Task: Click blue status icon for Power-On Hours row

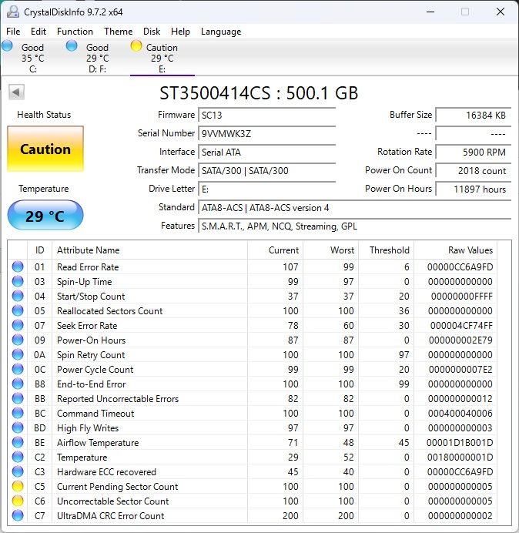Action: (x=18, y=340)
